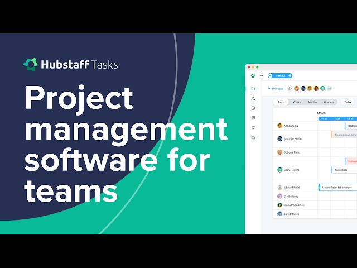Open the gray task bar in Anatolie Stafie's row

[344, 135]
